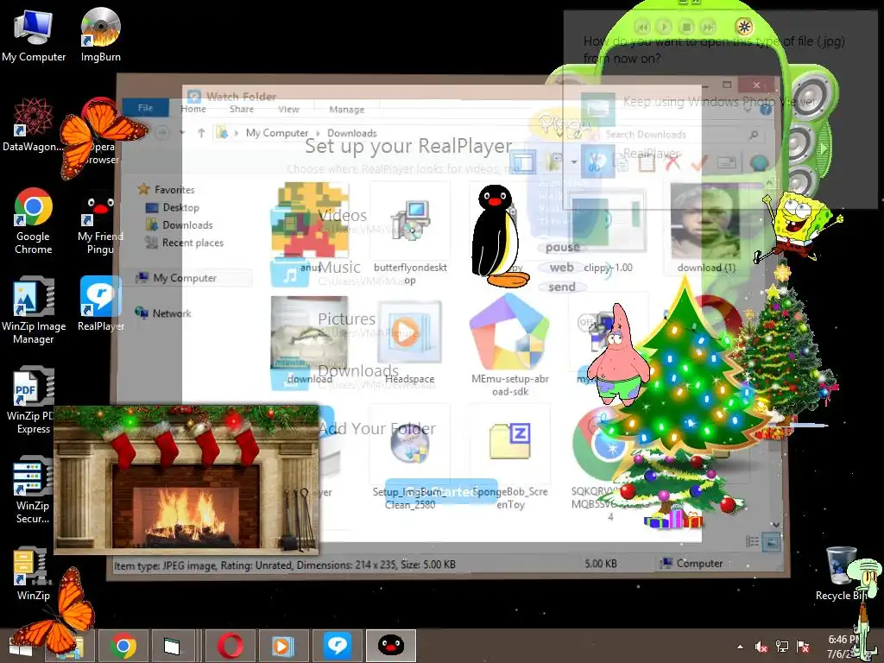884x663 pixels.
Task: Open the WinZip Secure shortcut
Action: pyautogui.click(x=34, y=489)
